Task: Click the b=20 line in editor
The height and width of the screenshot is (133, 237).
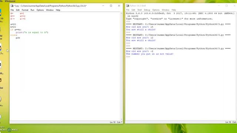Action: tap(13, 27)
